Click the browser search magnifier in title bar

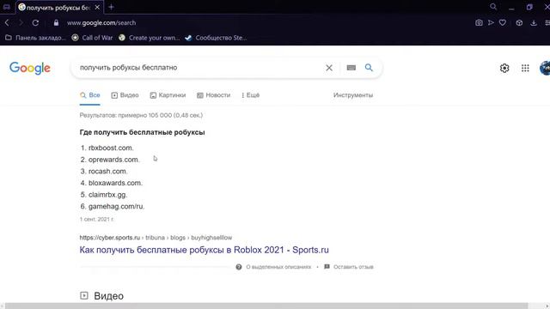493,7
